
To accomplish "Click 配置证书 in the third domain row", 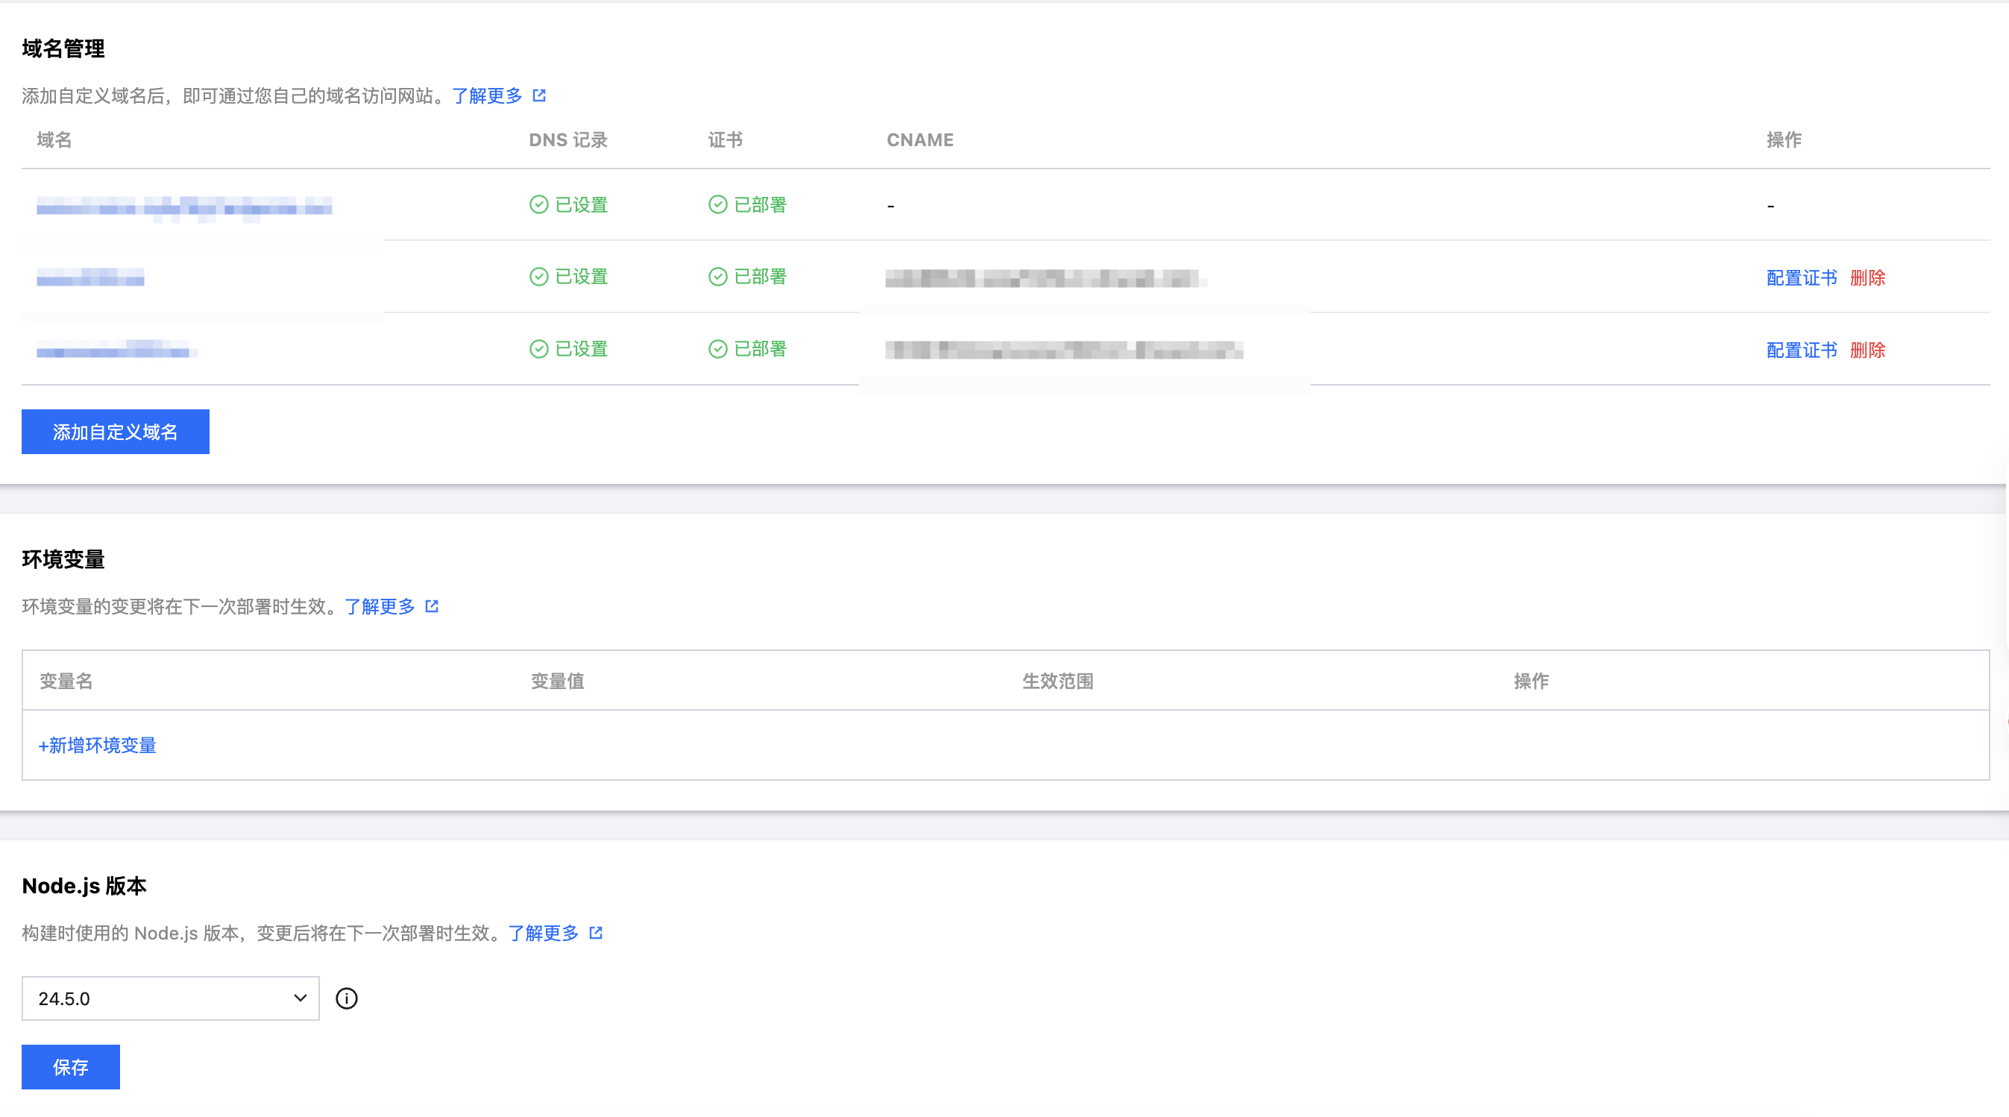I will click(x=1802, y=350).
